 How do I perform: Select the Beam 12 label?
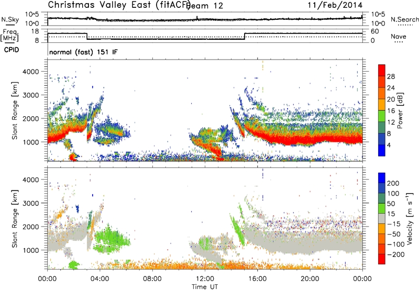pyautogui.click(x=204, y=6)
